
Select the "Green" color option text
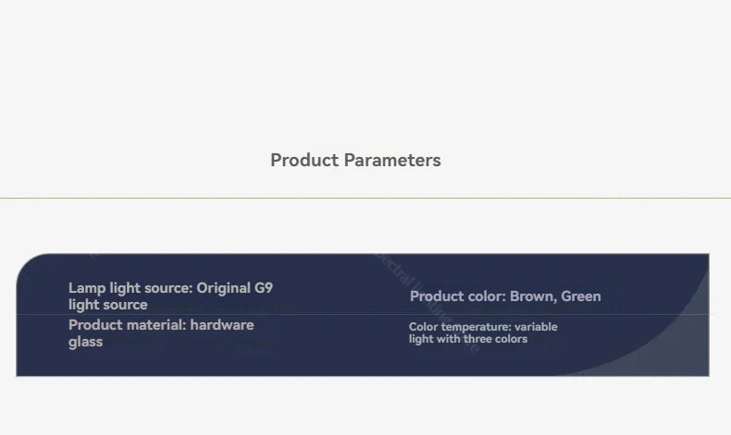tap(581, 296)
